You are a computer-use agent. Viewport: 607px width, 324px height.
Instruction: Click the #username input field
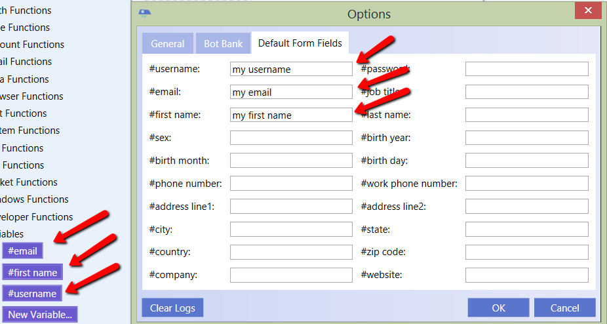[x=291, y=69]
